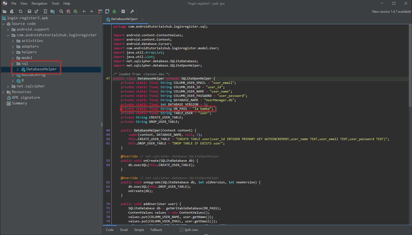This screenshot has width=412, height=235.
Task: Open the Navigation menu
Action: [x=39, y=4]
